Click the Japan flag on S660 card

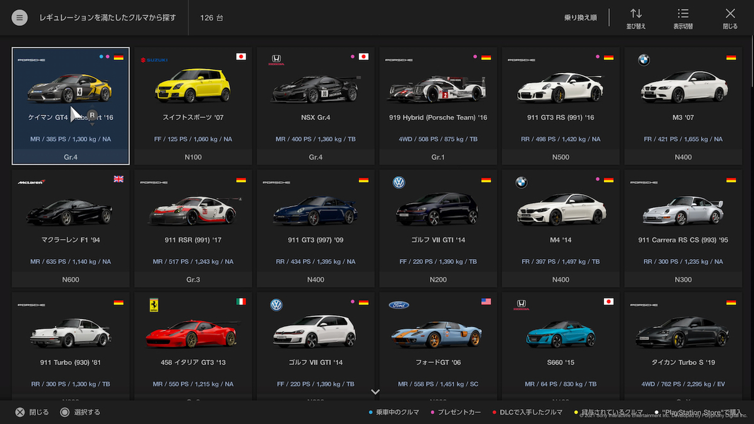(x=608, y=302)
